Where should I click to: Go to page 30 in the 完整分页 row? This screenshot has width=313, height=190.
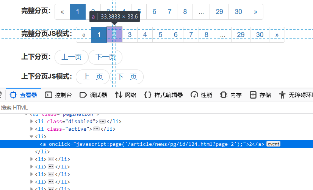[x=238, y=12]
